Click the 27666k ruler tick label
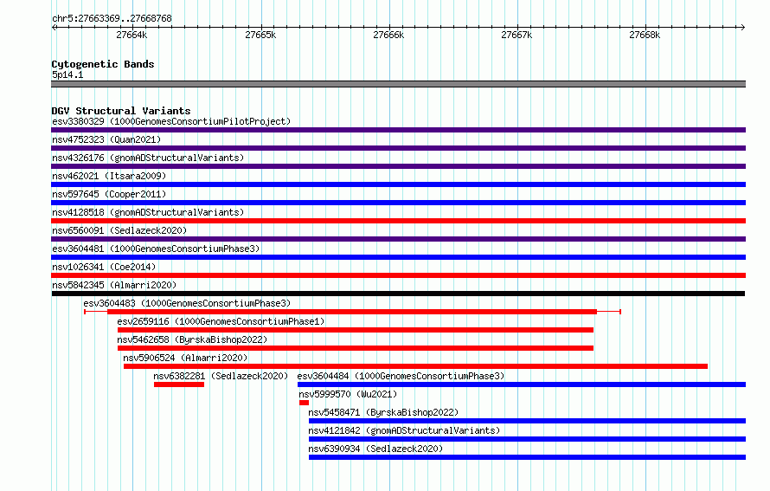The width and height of the screenshot is (770, 491). point(389,35)
